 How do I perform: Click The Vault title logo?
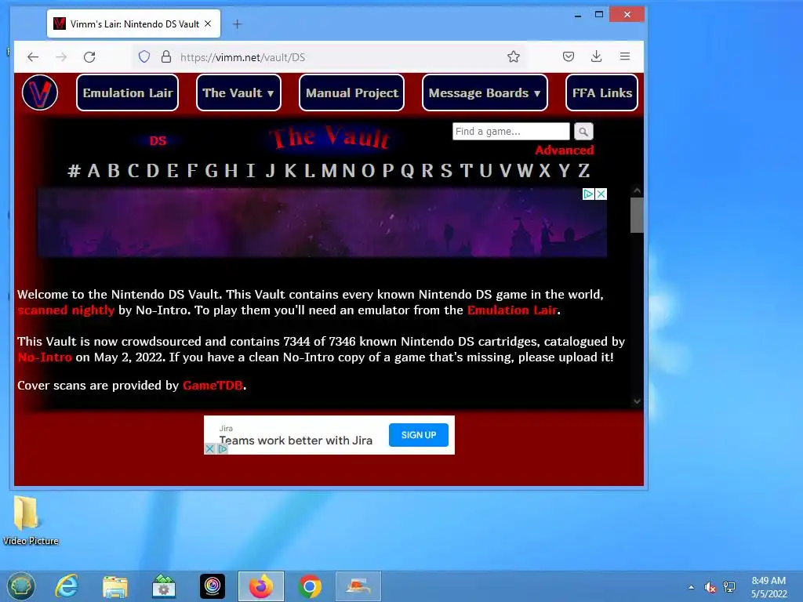coord(330,138)
